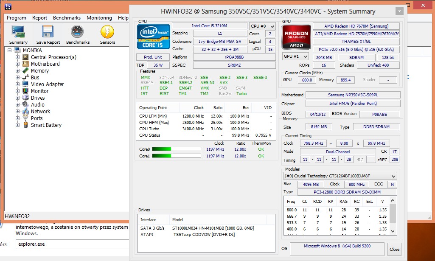
Task: Expand the Motherboard node
Action: click(17, 64)
